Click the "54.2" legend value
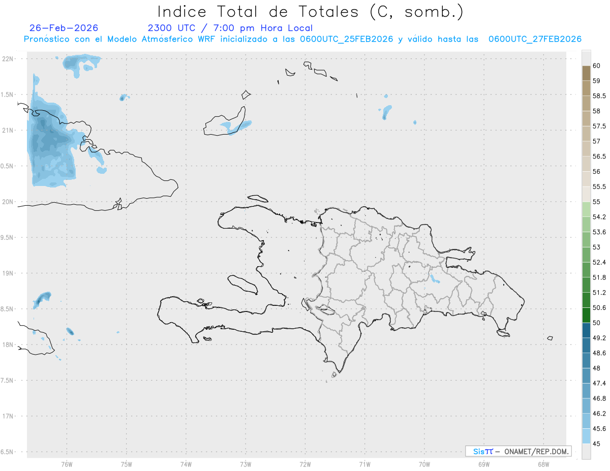The width and height of the screenshot is (610, 471). click(599, 217)
